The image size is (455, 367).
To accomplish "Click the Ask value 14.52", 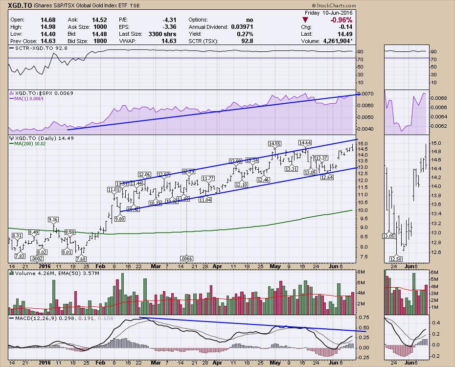I will (99, 20).
